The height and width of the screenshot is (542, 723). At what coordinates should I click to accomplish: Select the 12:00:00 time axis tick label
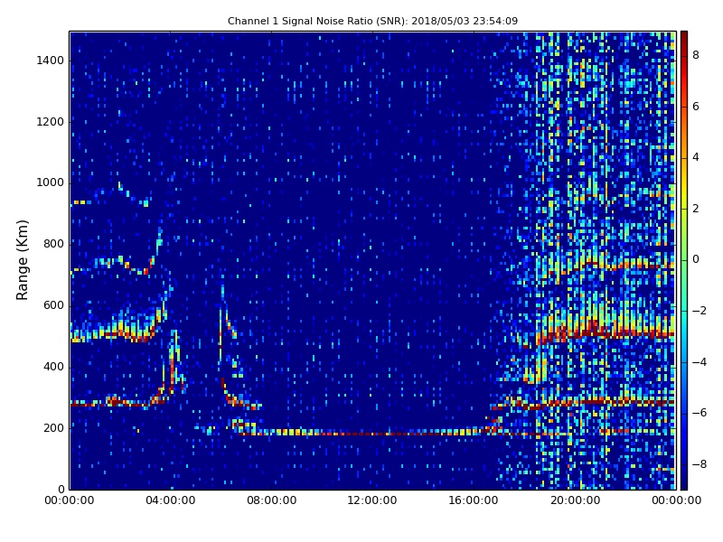(x=373, y=501)
